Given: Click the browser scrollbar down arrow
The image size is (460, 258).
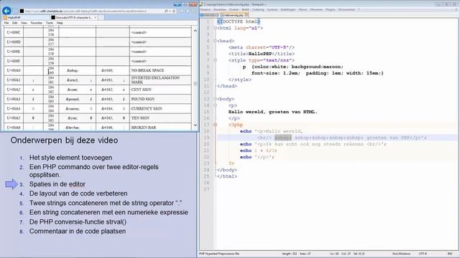Looking at the screenshot, I should point(195,125).
